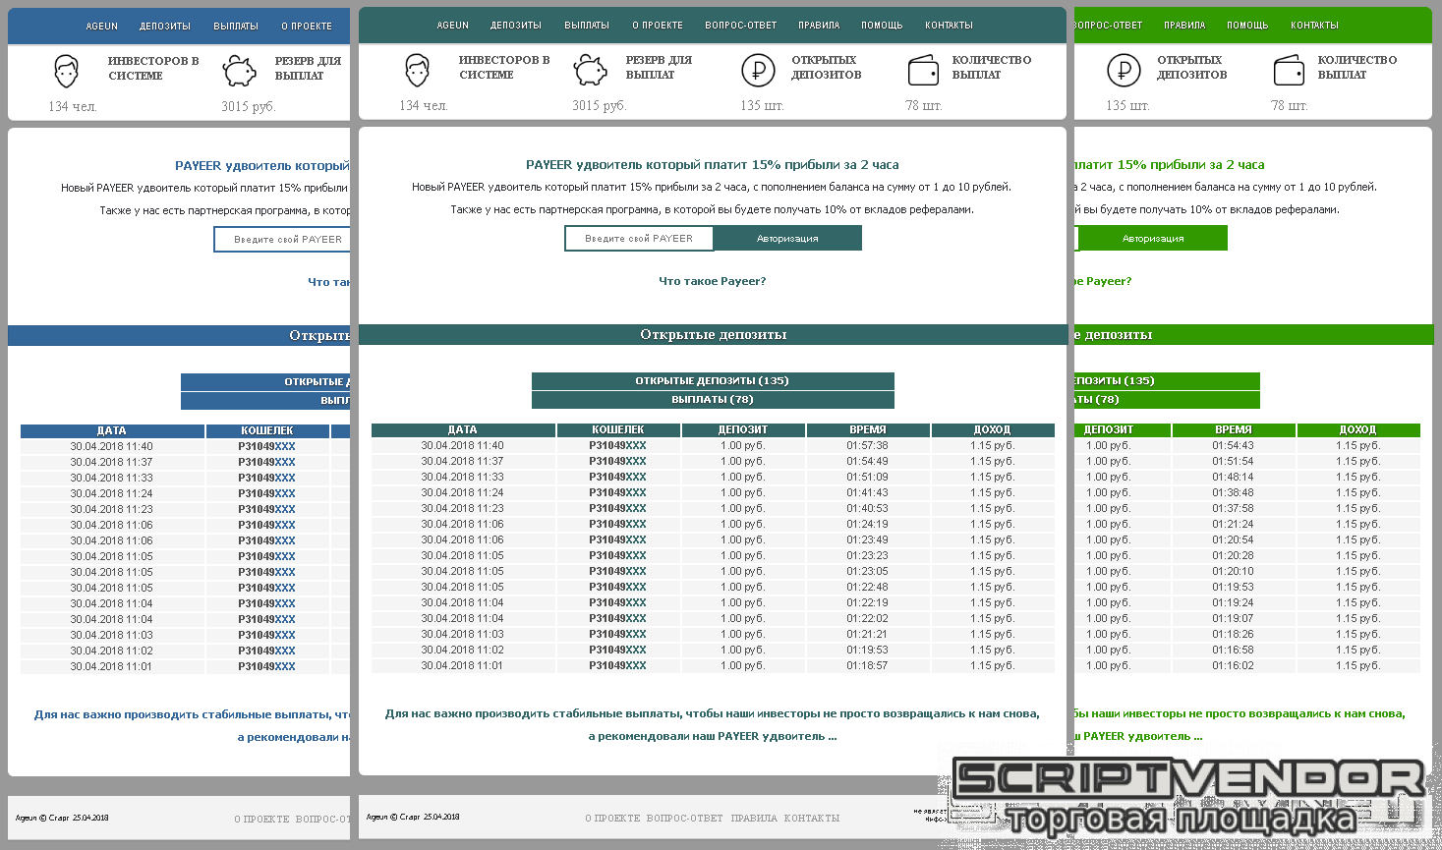Image resolution: width=1442 pixels, height=850 pixels.
Task: Click the ruble coin icon in the teal panel
Action: click(758, 70)
